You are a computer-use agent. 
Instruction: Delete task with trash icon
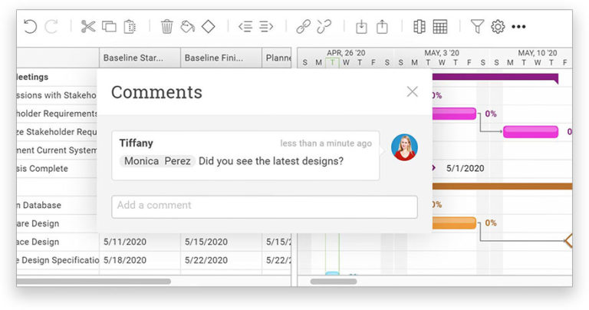click(x=166, y=27)
